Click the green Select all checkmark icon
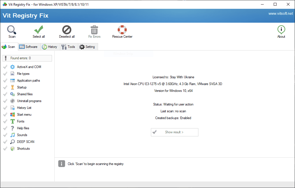Viewport: 295px width, 188px height. pos(39,30)
